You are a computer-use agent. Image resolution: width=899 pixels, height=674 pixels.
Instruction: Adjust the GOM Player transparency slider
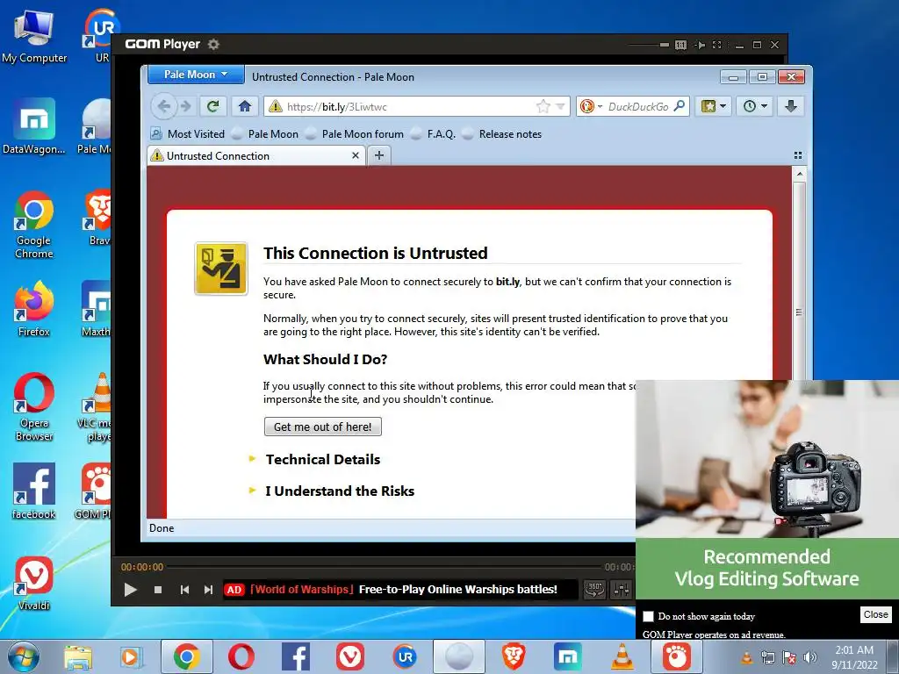tap(649, 45)
